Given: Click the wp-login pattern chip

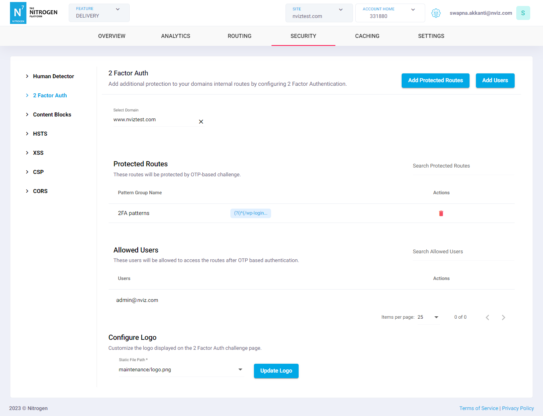Looking at the screenshot, I should (250, 213).
